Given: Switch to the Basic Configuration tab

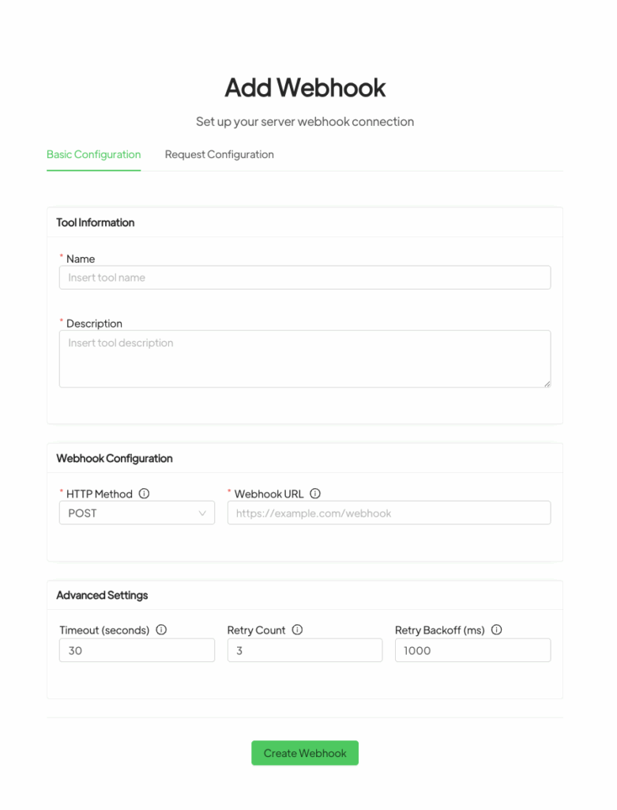Looking at the screenshot, I should coord(93,154).
